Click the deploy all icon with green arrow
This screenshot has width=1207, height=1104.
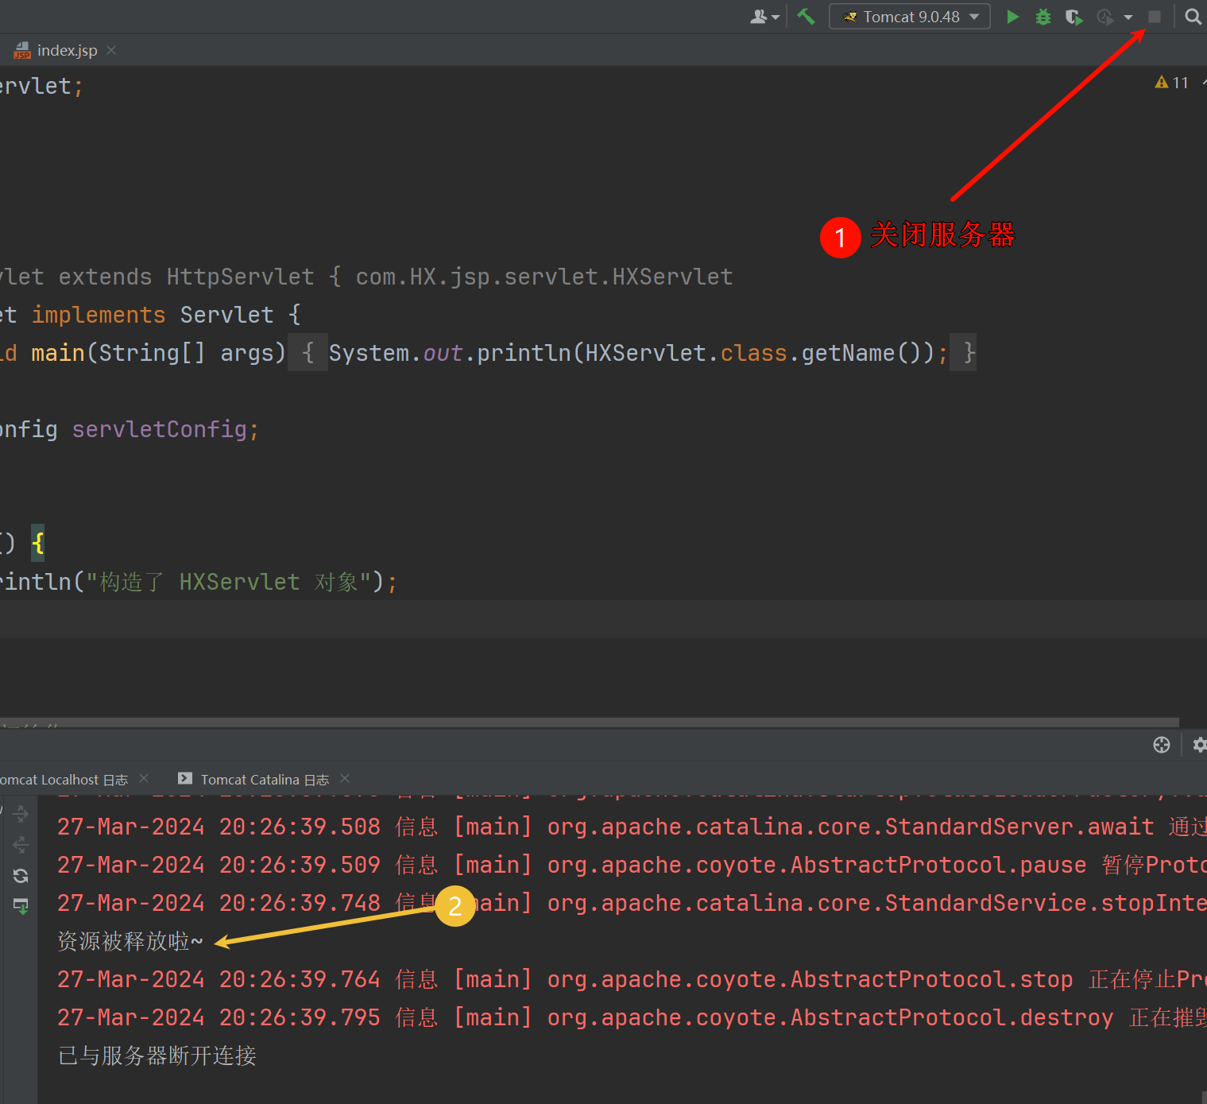(21, 906)
